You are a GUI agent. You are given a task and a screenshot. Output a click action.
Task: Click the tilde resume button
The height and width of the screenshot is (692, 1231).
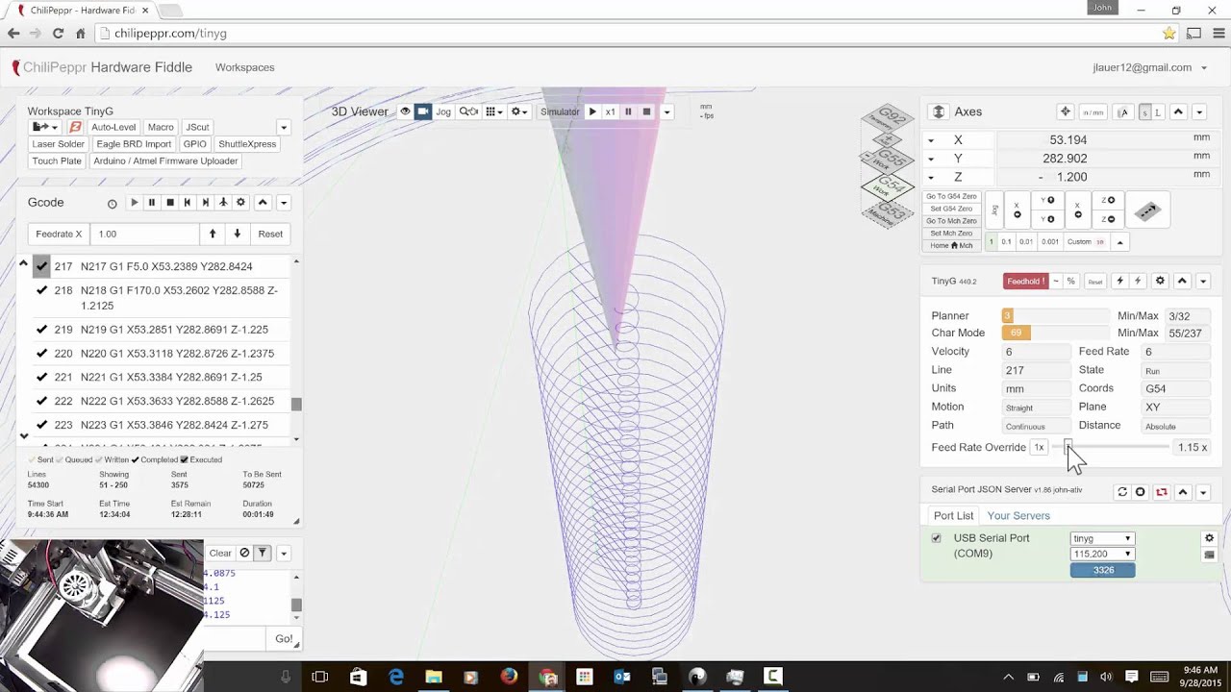coord(1055,281)
